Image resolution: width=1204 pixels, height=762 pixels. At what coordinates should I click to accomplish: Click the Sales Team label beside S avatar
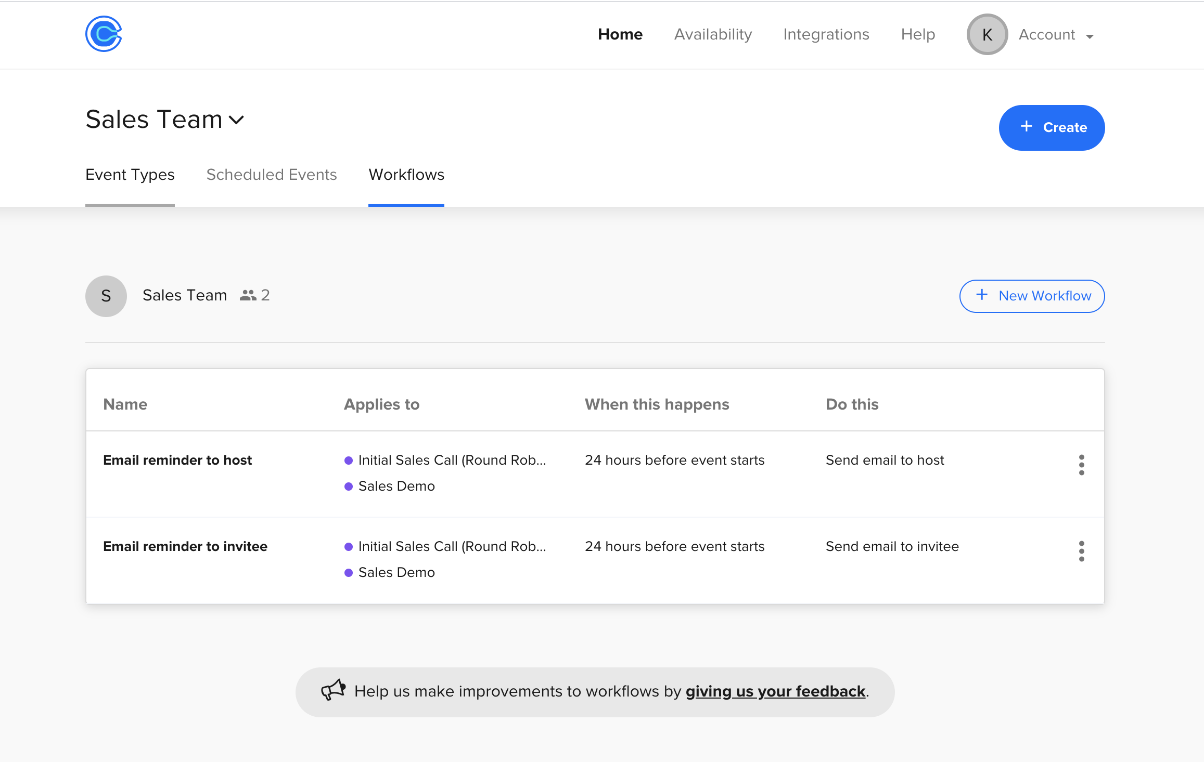point(185,295)
